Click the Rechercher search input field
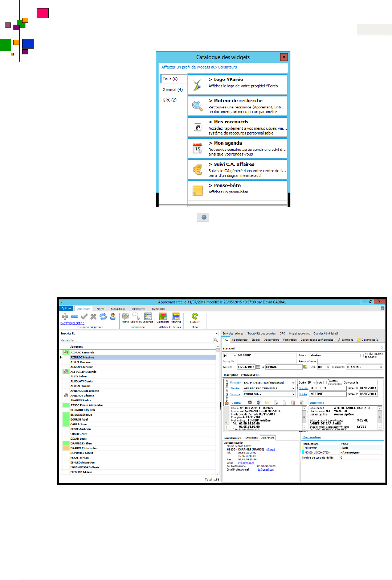The image size is (392, 580). (136, 340)
